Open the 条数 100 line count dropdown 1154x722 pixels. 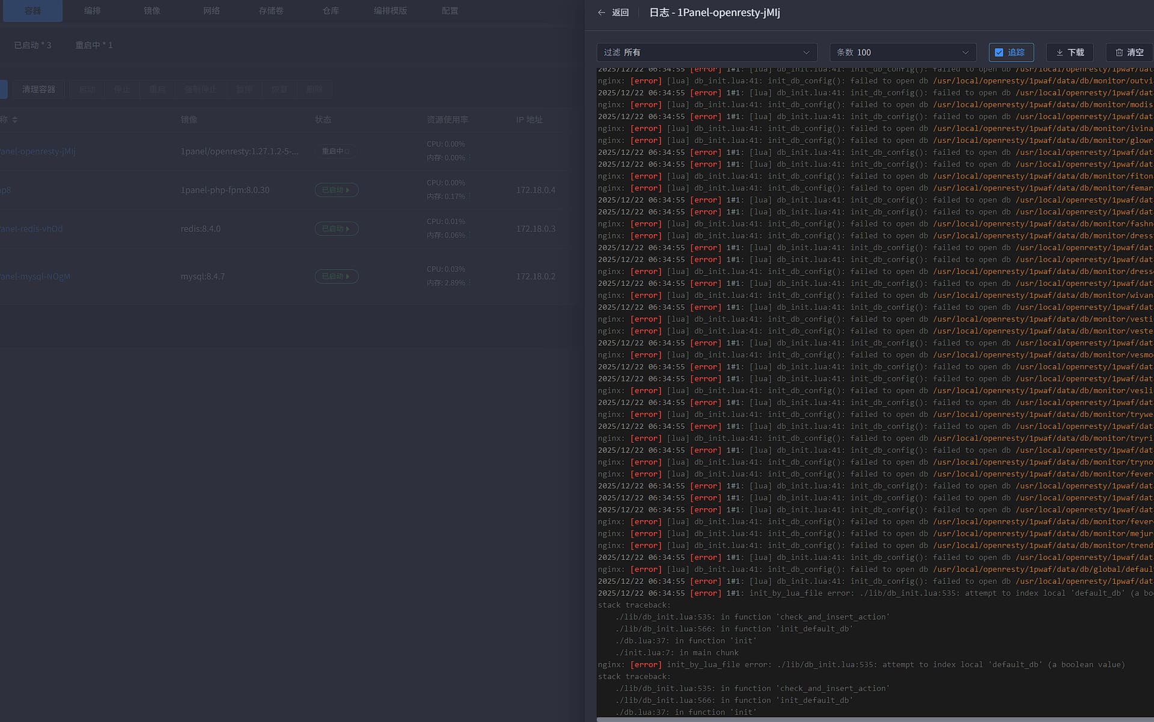902,52
